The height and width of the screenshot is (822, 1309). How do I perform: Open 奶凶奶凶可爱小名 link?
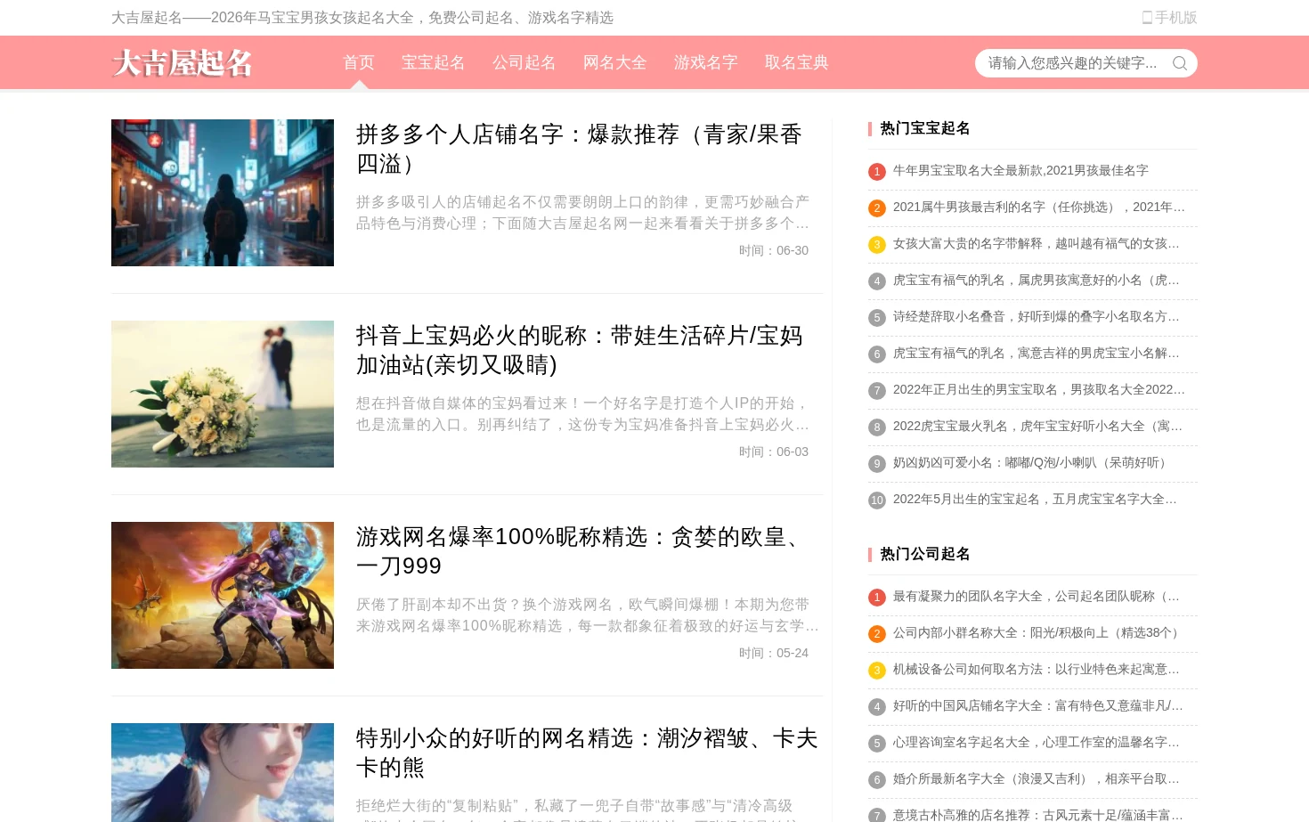pos(1033,462)
